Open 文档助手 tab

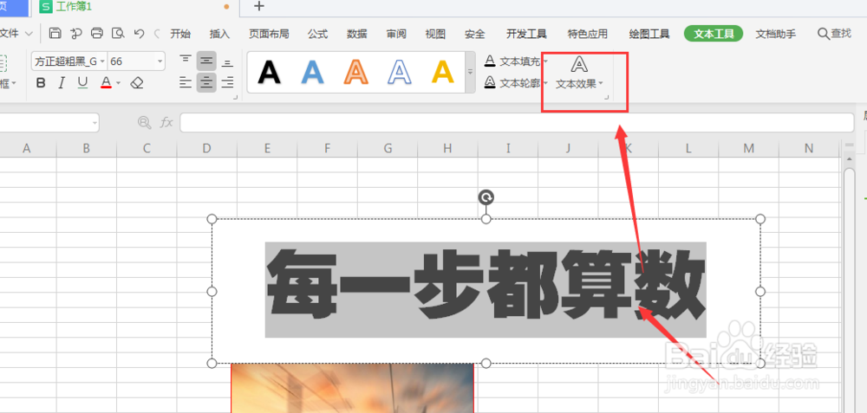point(776,34)
